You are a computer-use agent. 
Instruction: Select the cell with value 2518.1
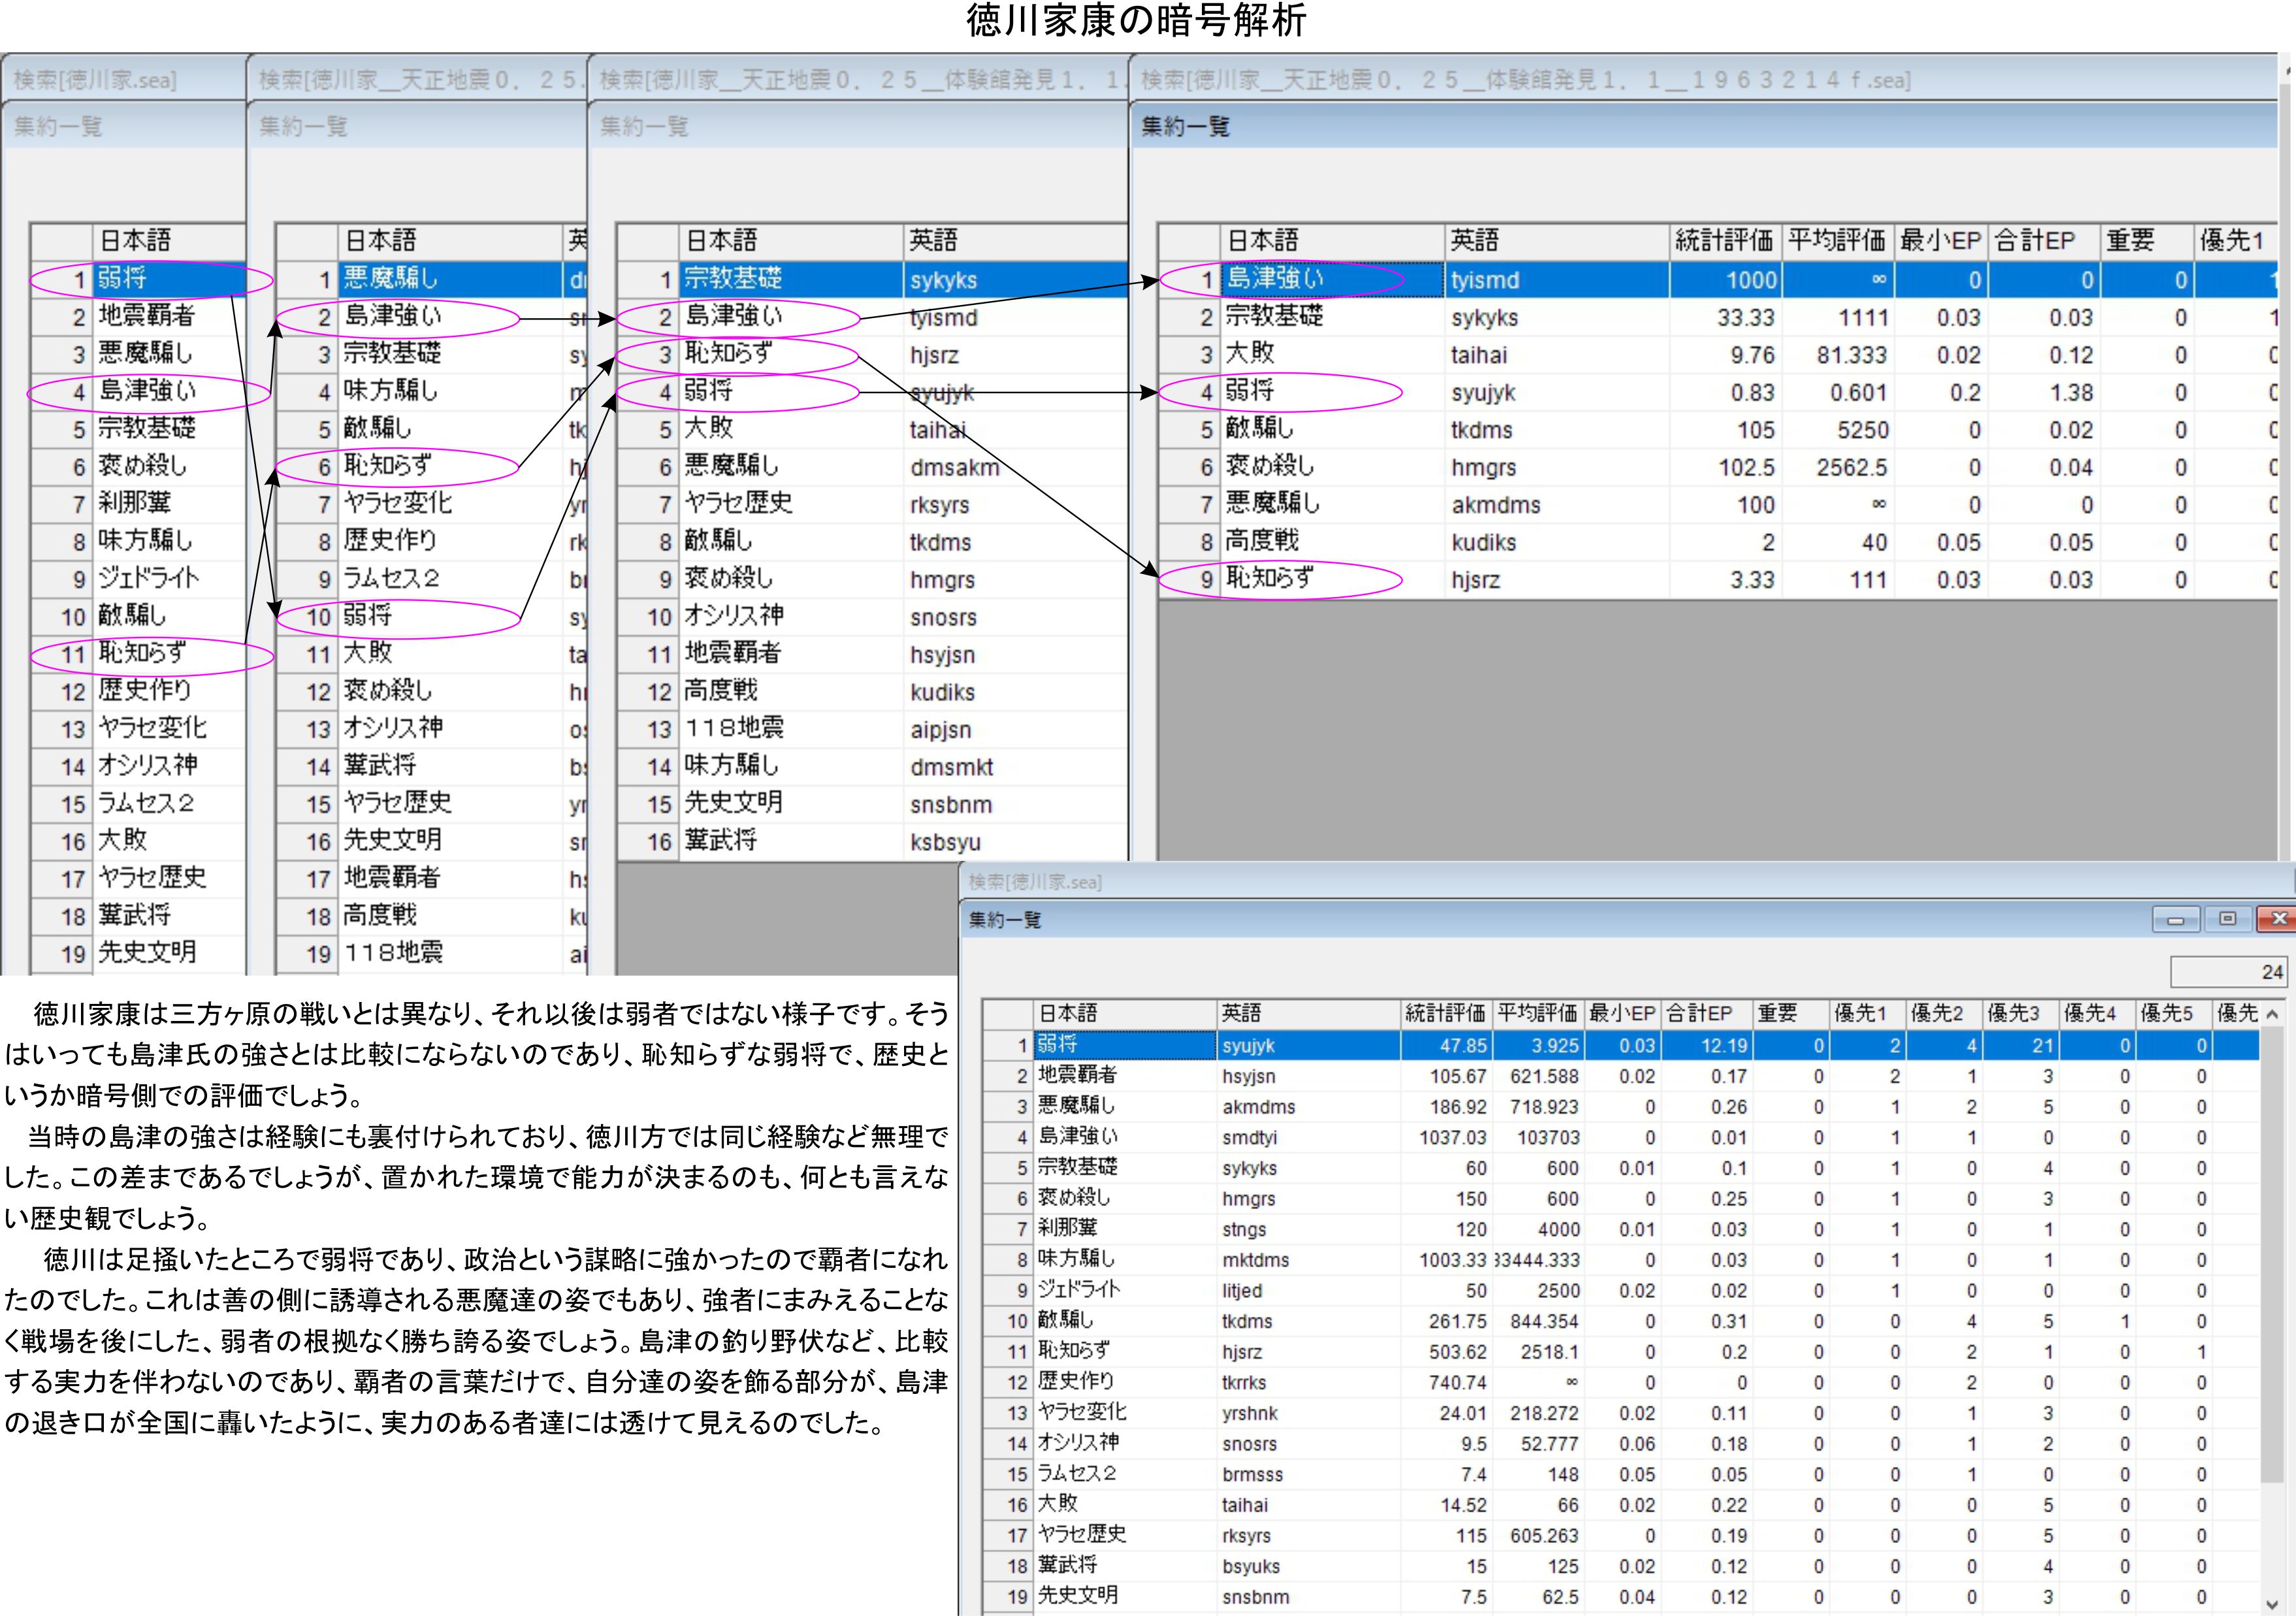pos(1538,1352)
